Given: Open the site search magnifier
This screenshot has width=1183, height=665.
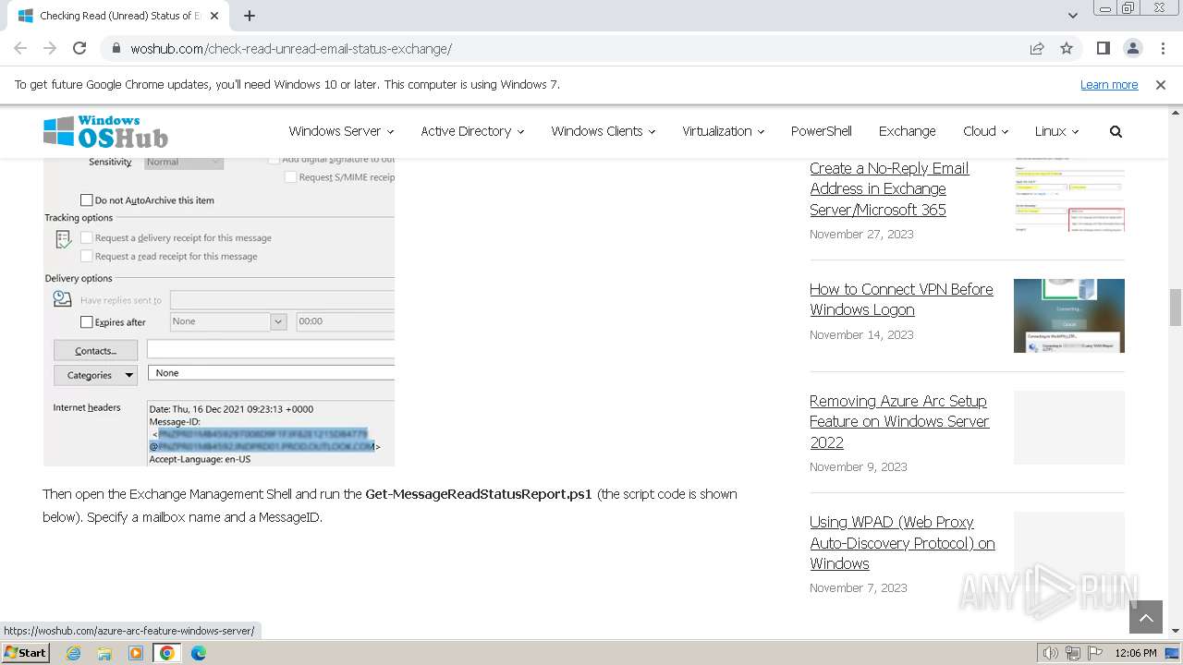Looking at the screenshot, I should click(1116, 131).
